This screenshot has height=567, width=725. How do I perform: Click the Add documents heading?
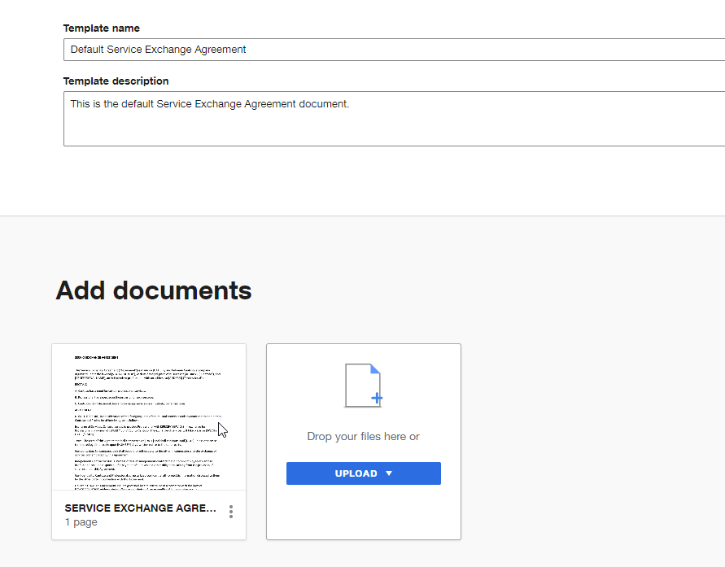pyautogui.click(x=154, y=290)
